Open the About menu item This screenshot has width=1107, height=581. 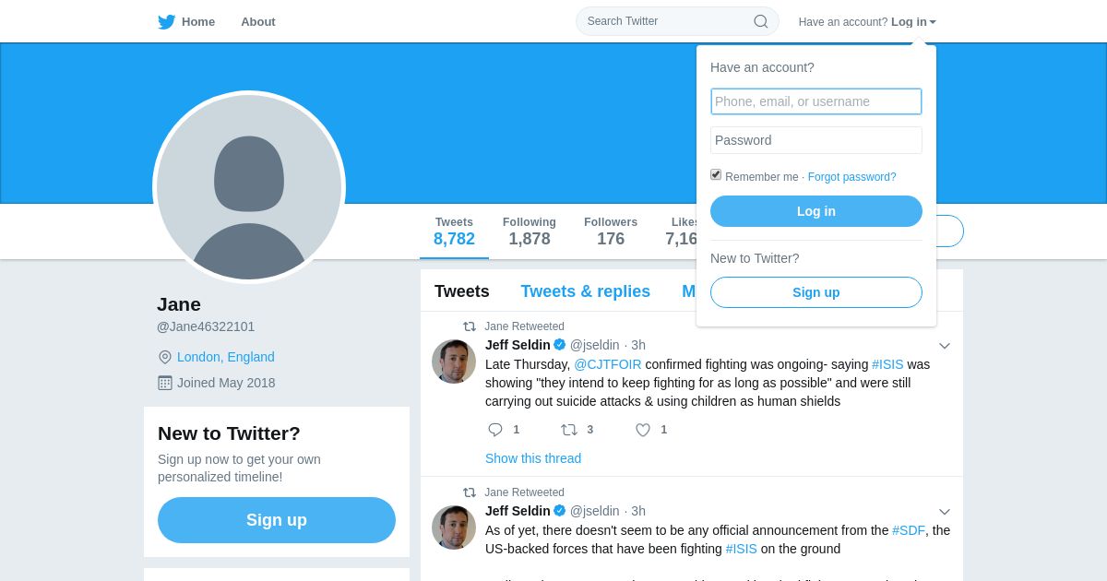[x=258, y=22]
